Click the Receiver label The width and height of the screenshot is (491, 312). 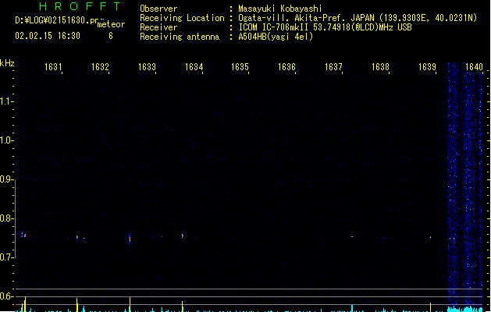(158, 27)
